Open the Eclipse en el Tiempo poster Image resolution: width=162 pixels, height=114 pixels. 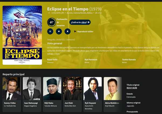tap(22, 35)
